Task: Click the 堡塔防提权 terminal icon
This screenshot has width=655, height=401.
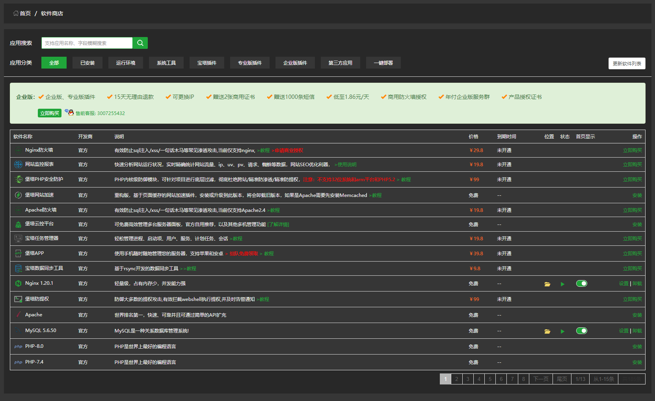Action: [18, 299]
